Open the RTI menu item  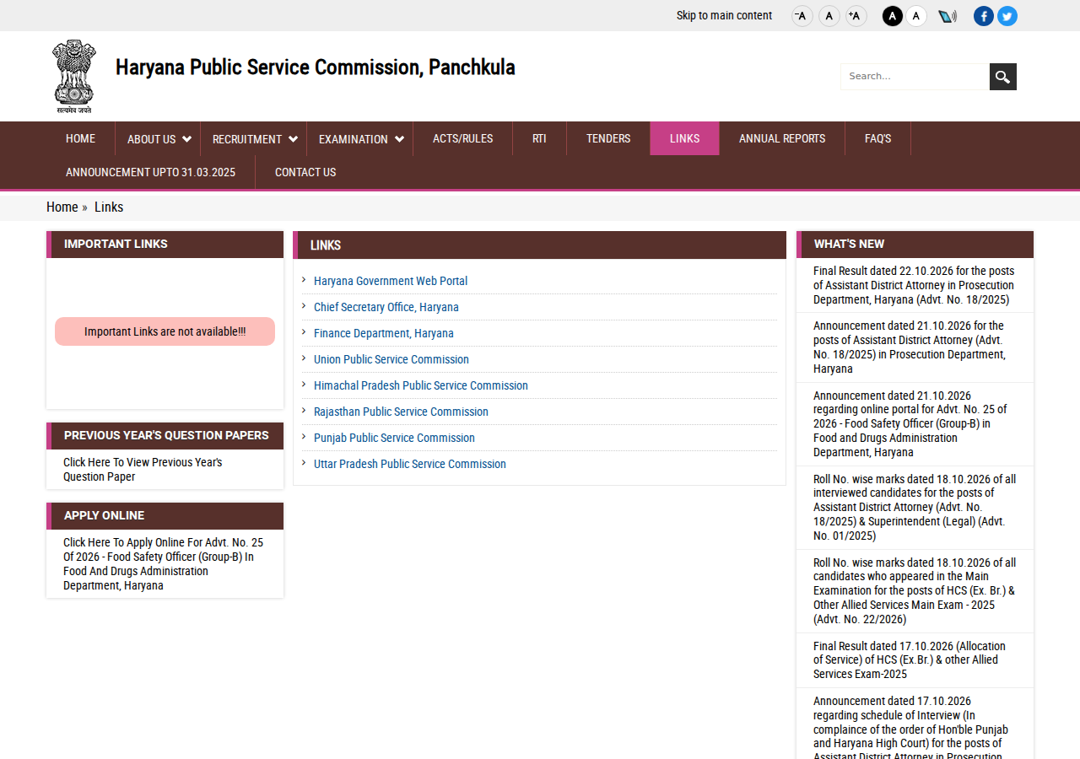[x=539, y=138]
